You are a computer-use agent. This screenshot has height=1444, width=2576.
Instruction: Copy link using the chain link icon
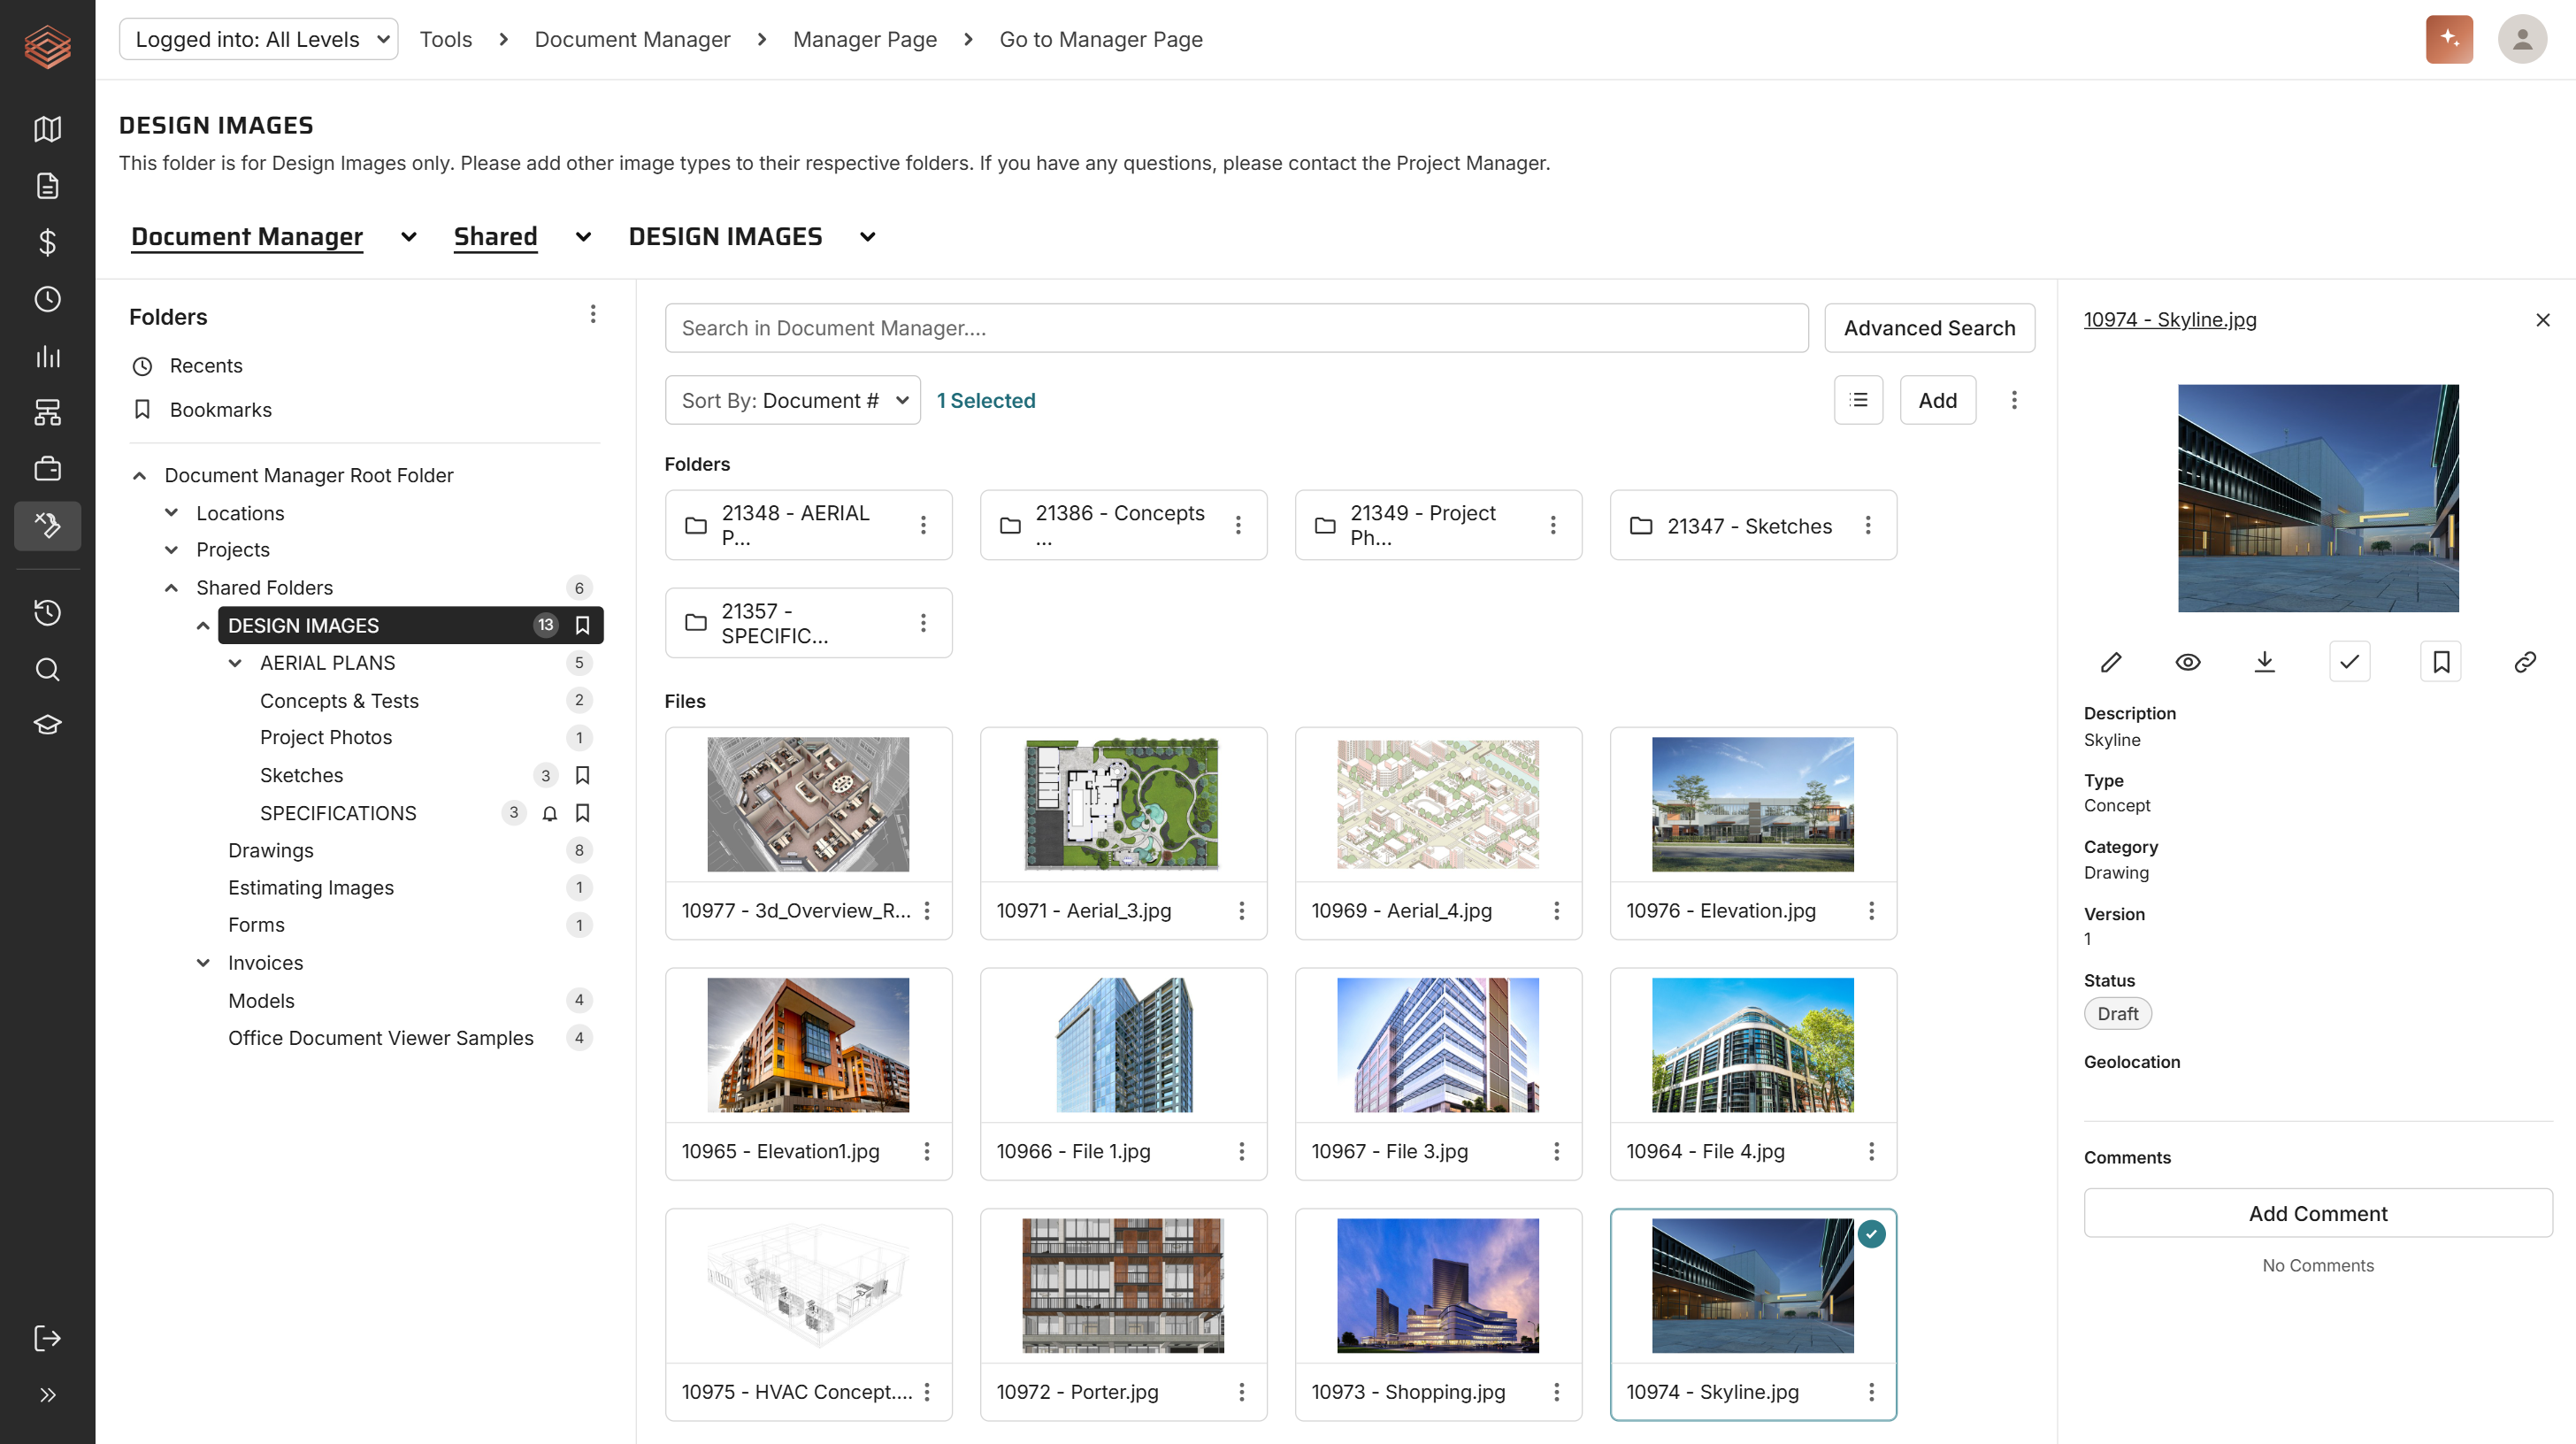(2525, 662)
